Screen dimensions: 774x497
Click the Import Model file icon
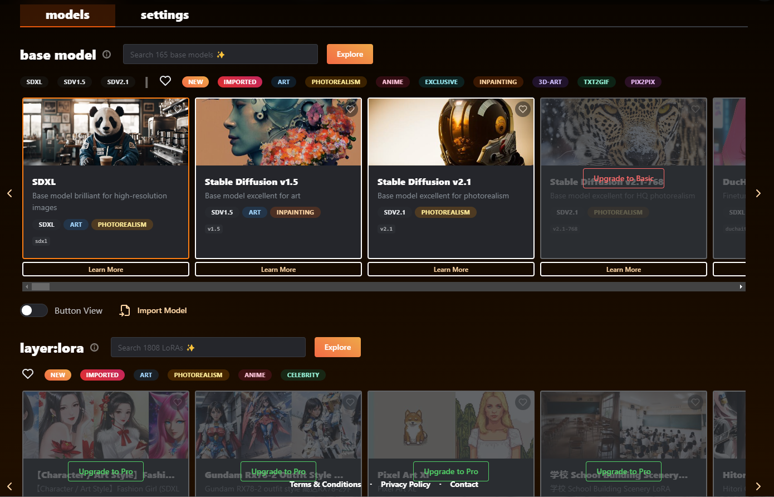click(125, 311)
